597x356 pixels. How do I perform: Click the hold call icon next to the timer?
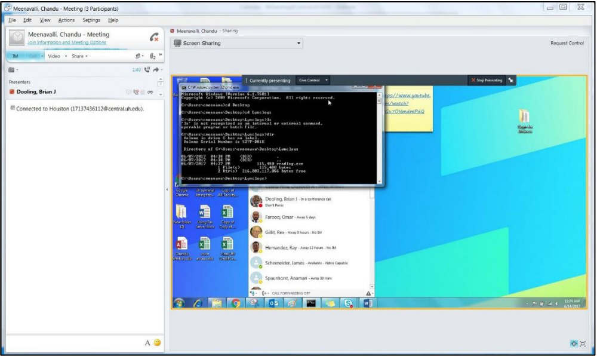click(146, 70)
